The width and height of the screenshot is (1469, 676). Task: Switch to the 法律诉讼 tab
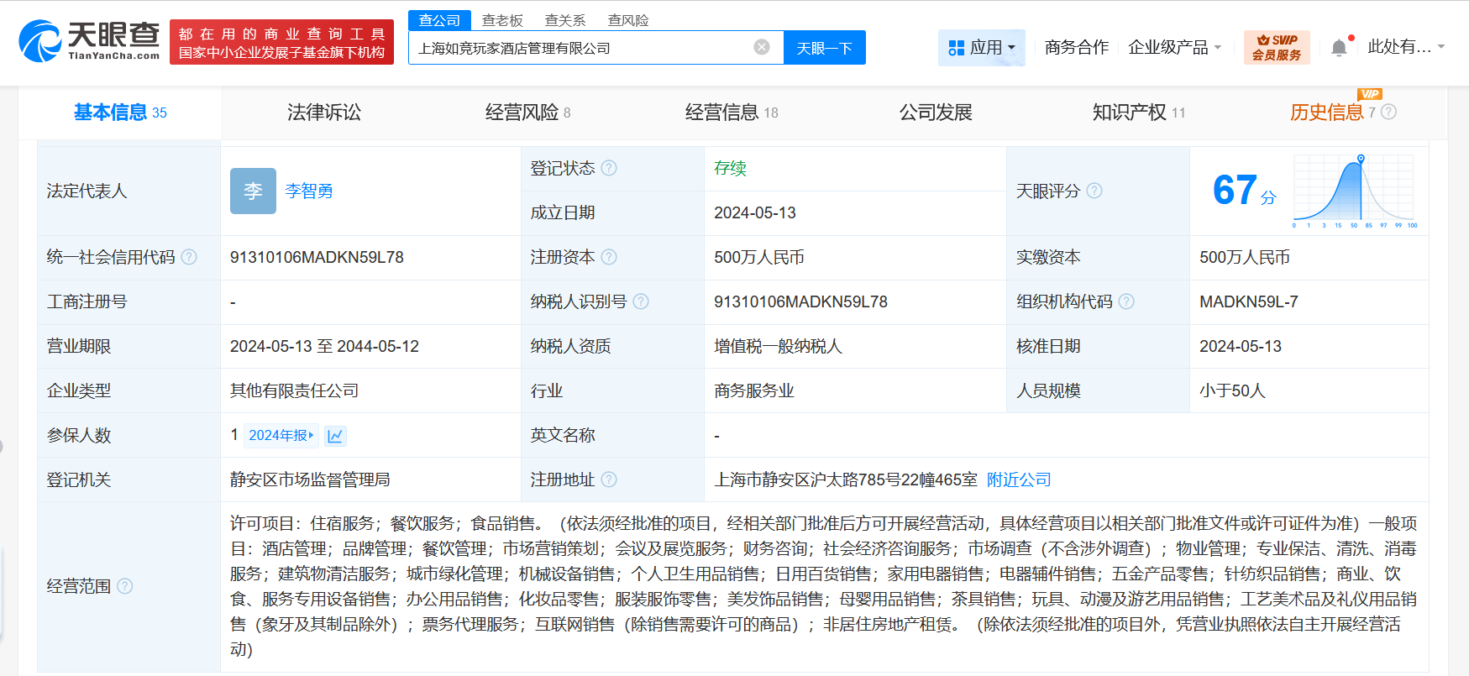click(323, 113)
